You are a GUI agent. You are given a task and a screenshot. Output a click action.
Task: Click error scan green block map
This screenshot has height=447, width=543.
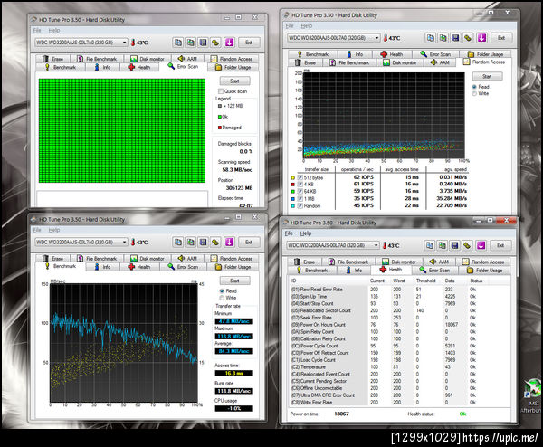122,130
